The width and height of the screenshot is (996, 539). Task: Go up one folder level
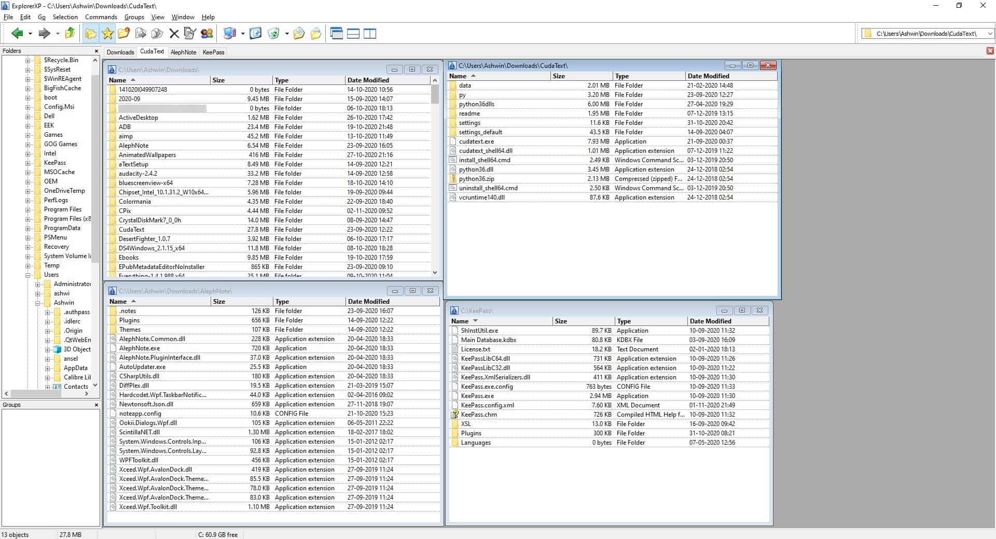(70, 34)
